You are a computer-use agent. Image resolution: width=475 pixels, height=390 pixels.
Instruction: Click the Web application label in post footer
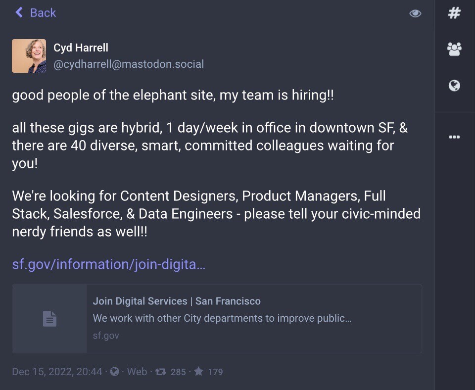point(137,372)
